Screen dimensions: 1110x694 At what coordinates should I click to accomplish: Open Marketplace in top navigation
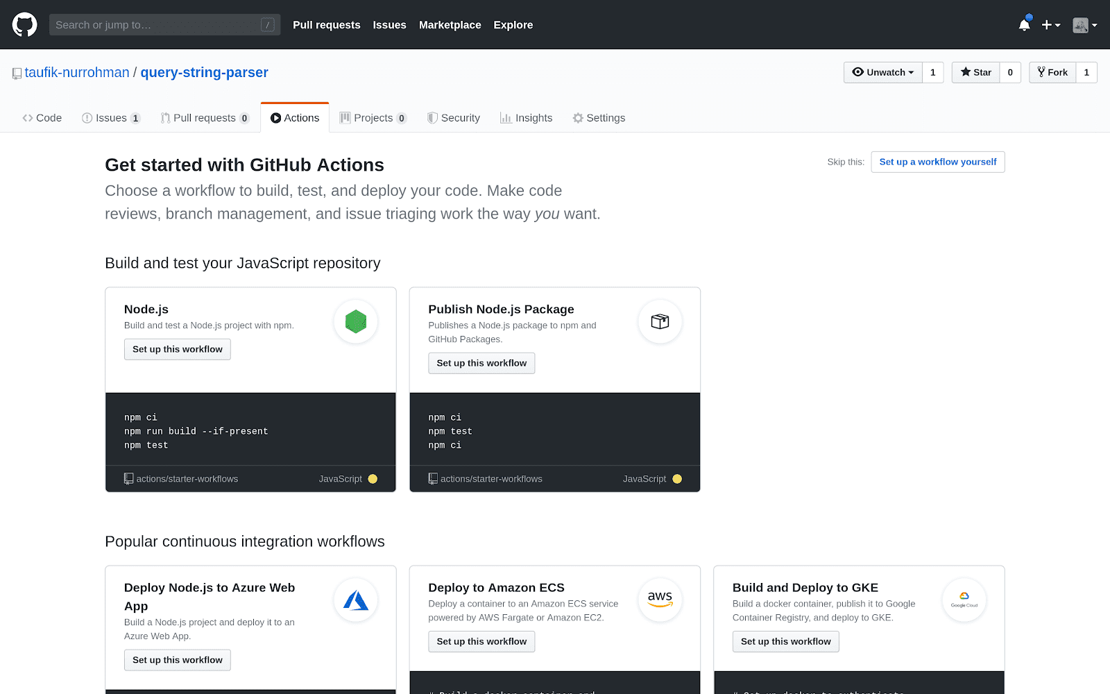tap(450, 25)
